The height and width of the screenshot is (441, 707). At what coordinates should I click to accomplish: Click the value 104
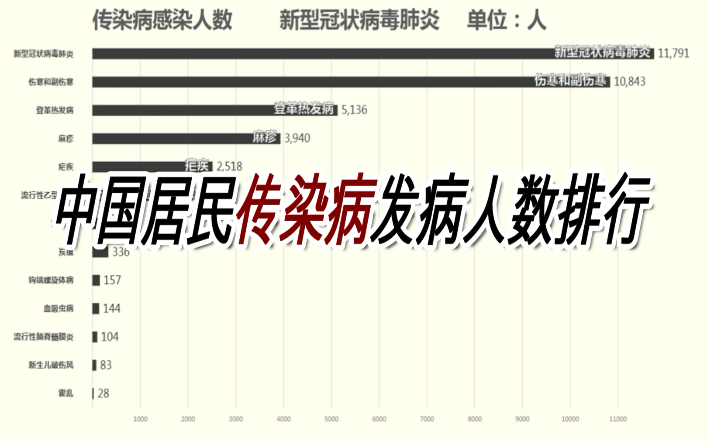click(x=110, y=337)
